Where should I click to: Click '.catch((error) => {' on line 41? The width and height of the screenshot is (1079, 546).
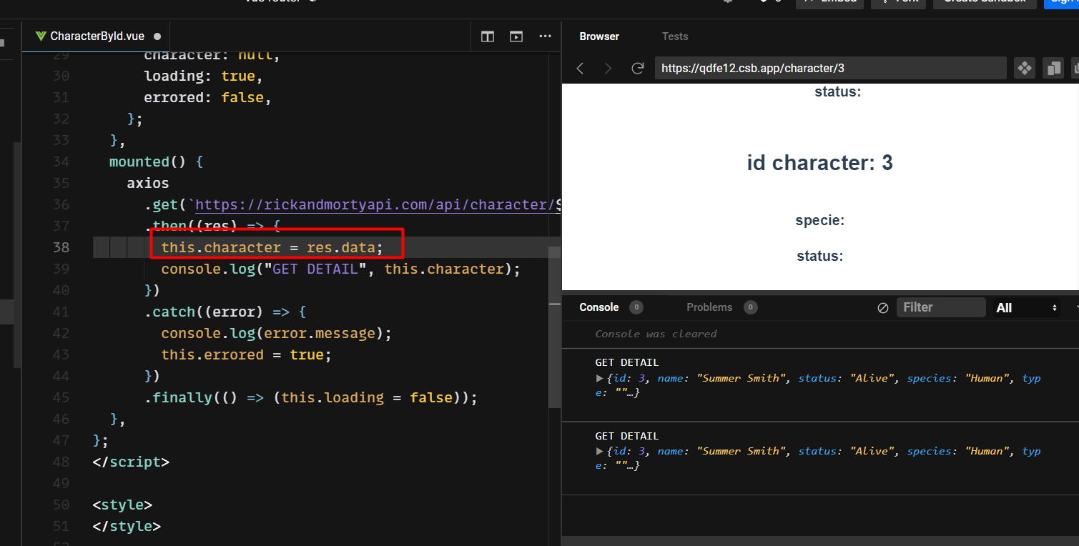(x=225, y=312)
